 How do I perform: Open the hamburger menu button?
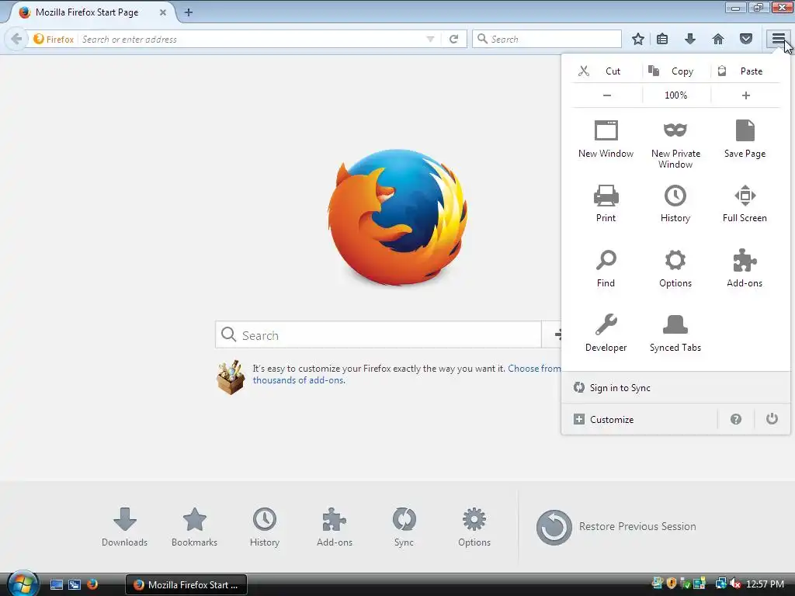point(778,39)
